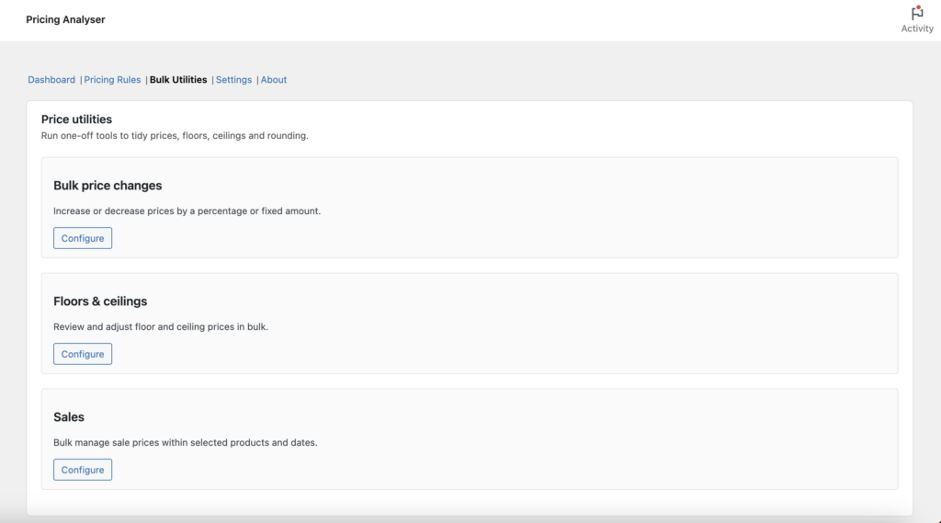Navigate to the About tab
The width and height of the screenshot is (941, 523).
(274, 80)
